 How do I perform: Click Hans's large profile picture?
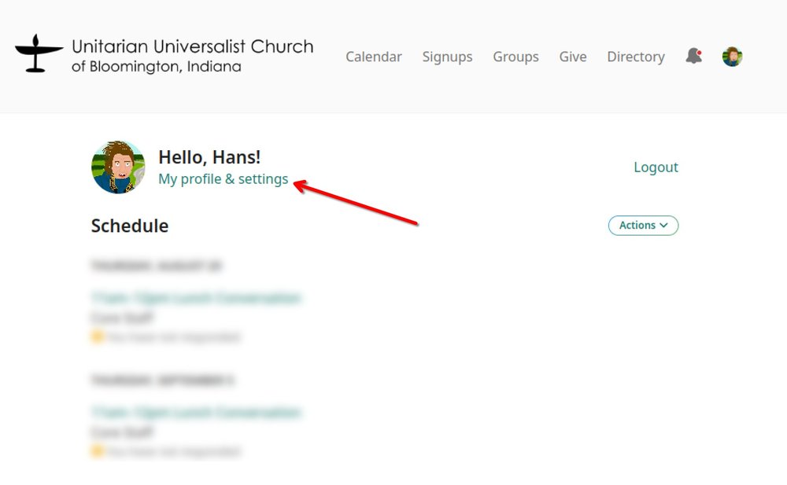point(118,167)
